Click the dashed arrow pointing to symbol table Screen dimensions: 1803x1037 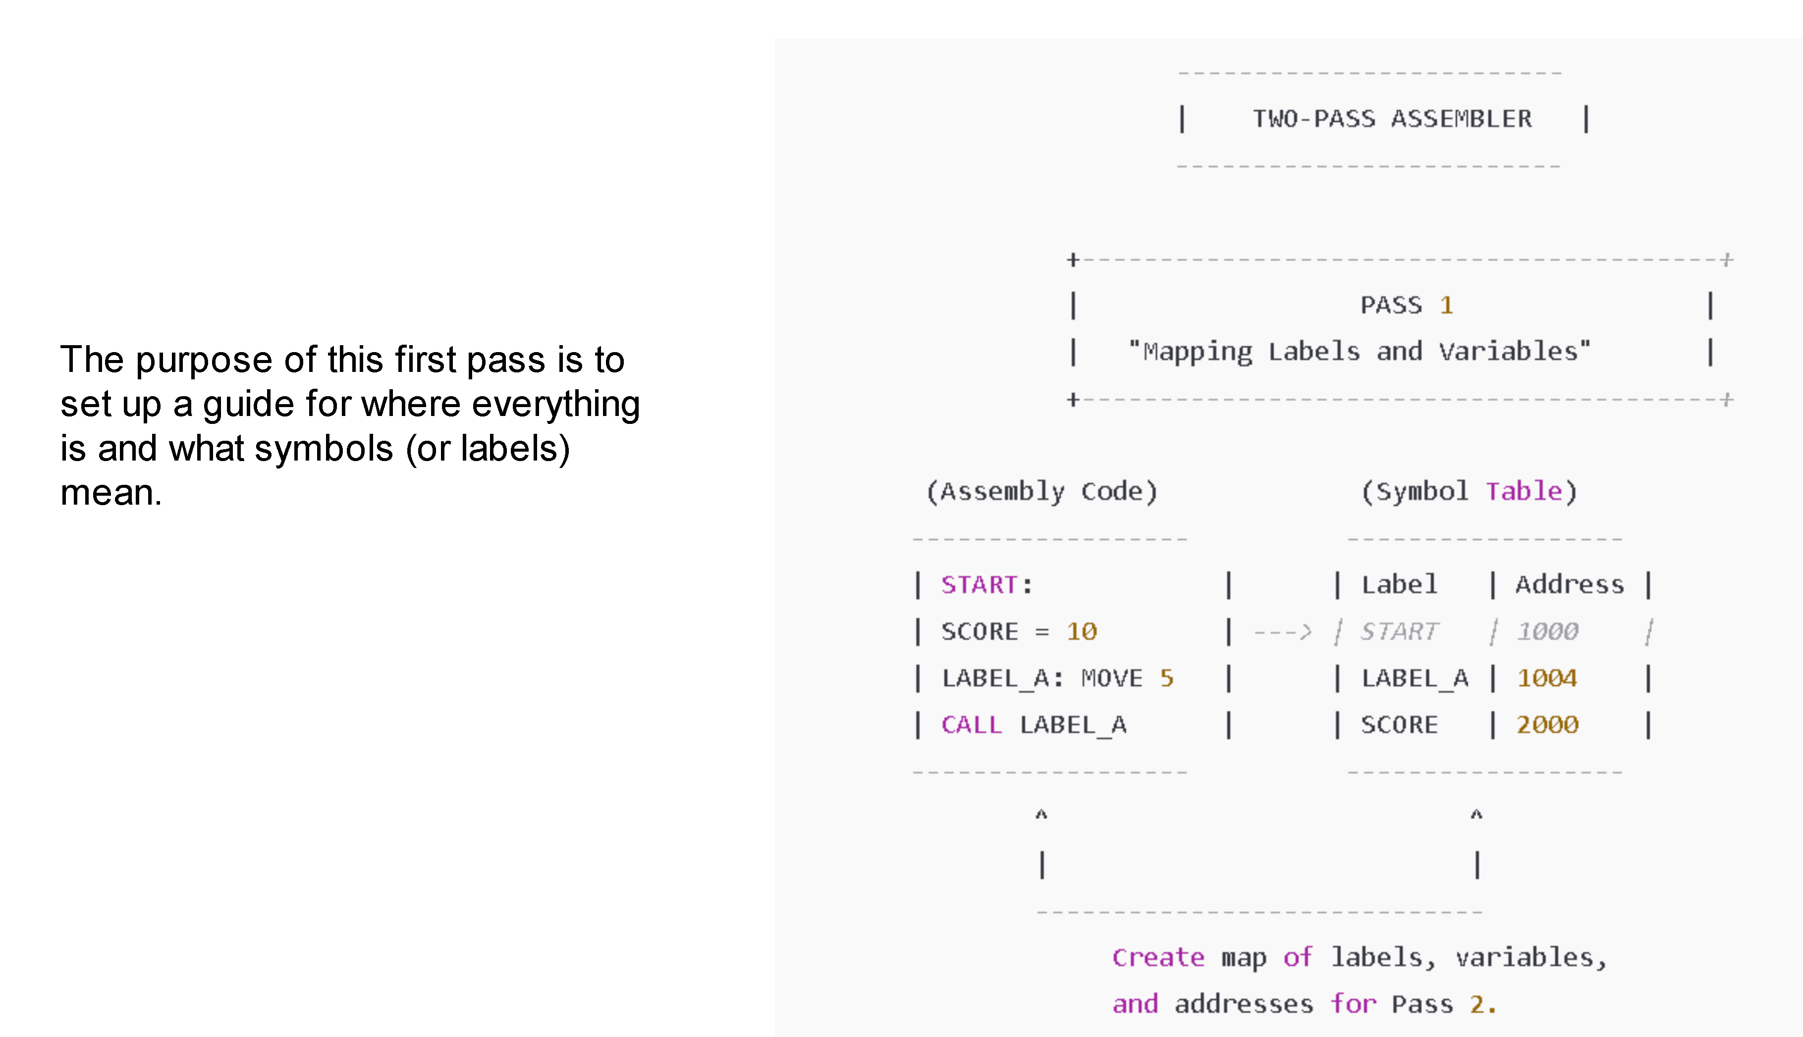point(1282,632)
